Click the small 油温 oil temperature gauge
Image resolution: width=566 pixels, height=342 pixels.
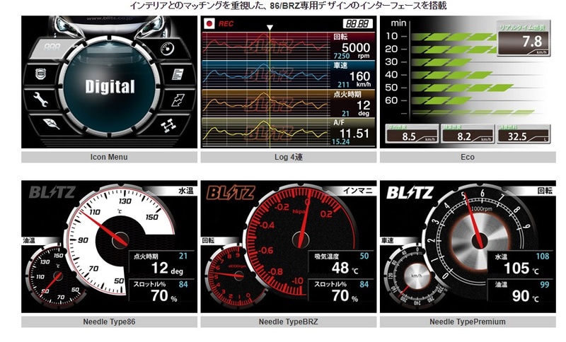pyautogui.click(x=57, y=276)
